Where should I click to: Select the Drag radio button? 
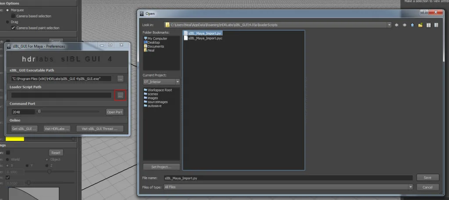coord(7,21)
